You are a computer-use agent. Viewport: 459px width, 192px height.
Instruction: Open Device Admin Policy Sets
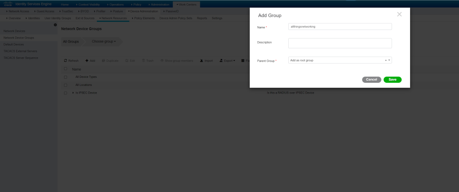point(176,18)
